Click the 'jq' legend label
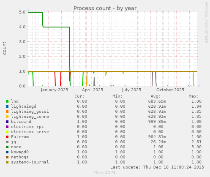210x177 pixels. click(x=14, y=142)
